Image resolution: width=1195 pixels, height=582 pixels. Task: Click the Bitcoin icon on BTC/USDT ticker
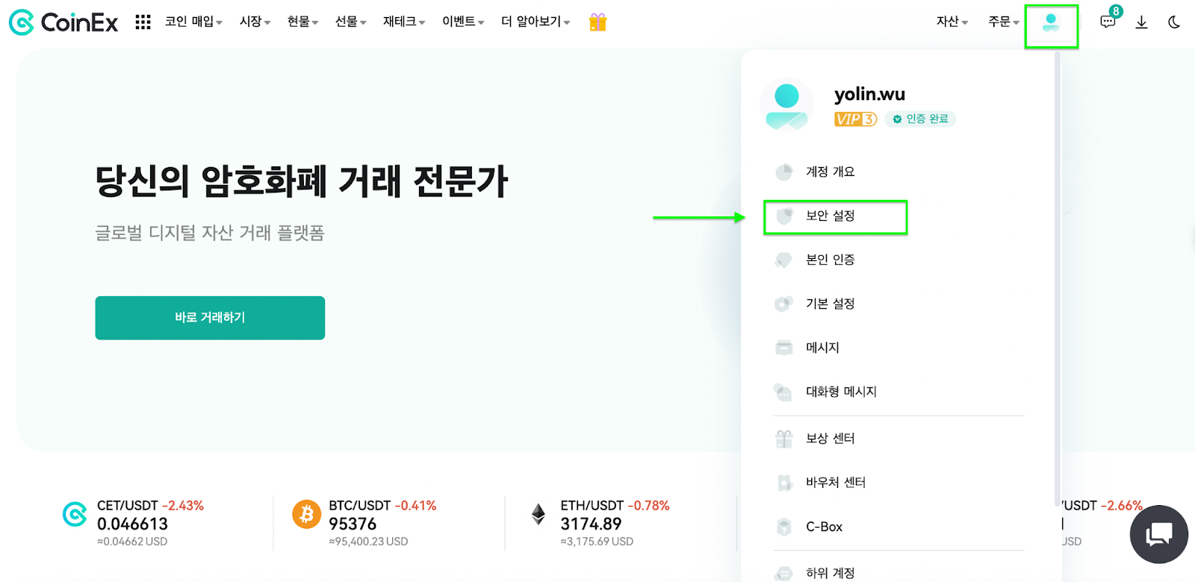coord(306,514)
